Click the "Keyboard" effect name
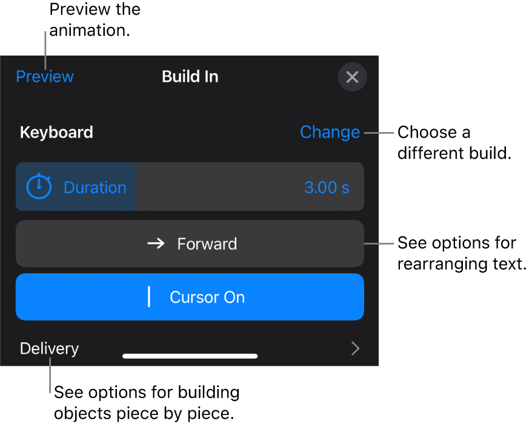This screenshot has width=532, height=429. 56,132
